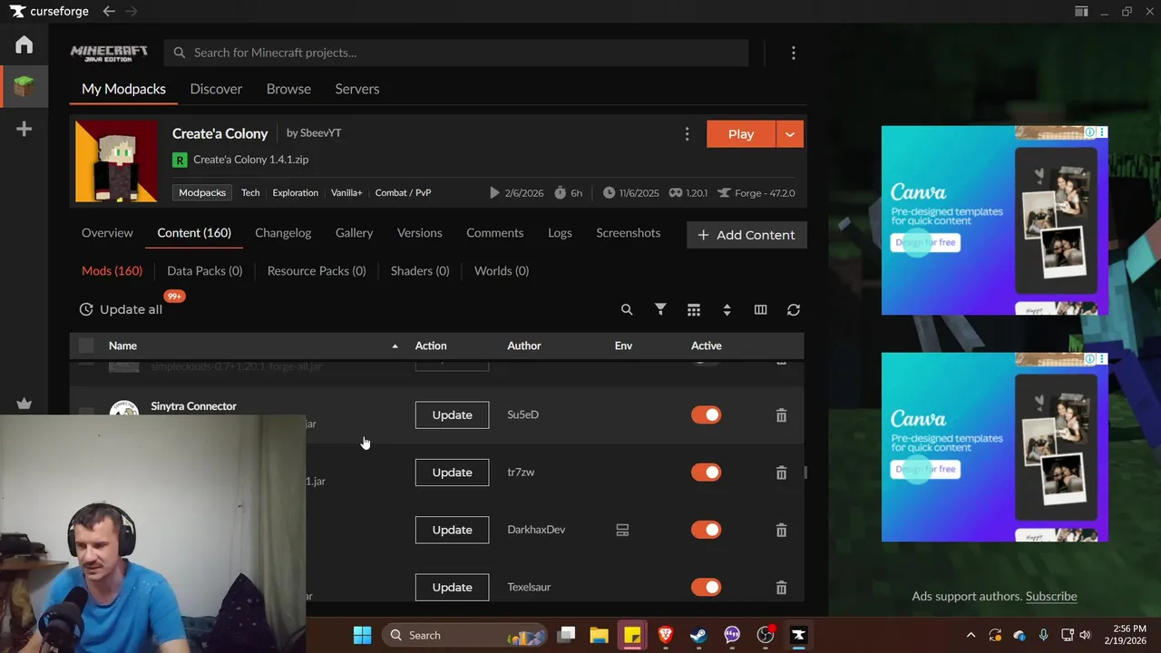The height and width of the screenshot is (653, 1161).
Task: Open the Sticky Notes taskbar icon
Action: coord(632,635)
